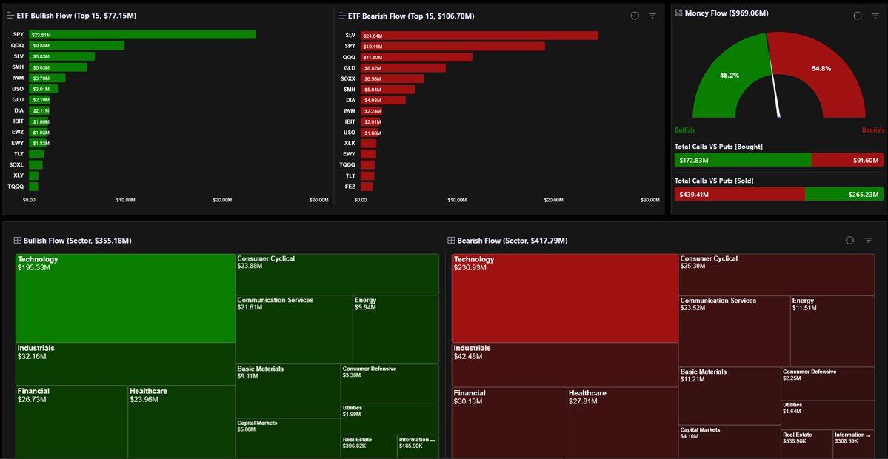
Task: Click the SPY $23.51M bullish bar
Action: (x=142, y=35)
